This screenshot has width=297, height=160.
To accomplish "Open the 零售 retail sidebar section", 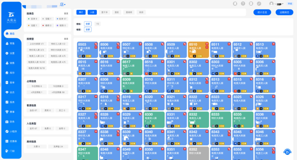I will pos(10,44).
